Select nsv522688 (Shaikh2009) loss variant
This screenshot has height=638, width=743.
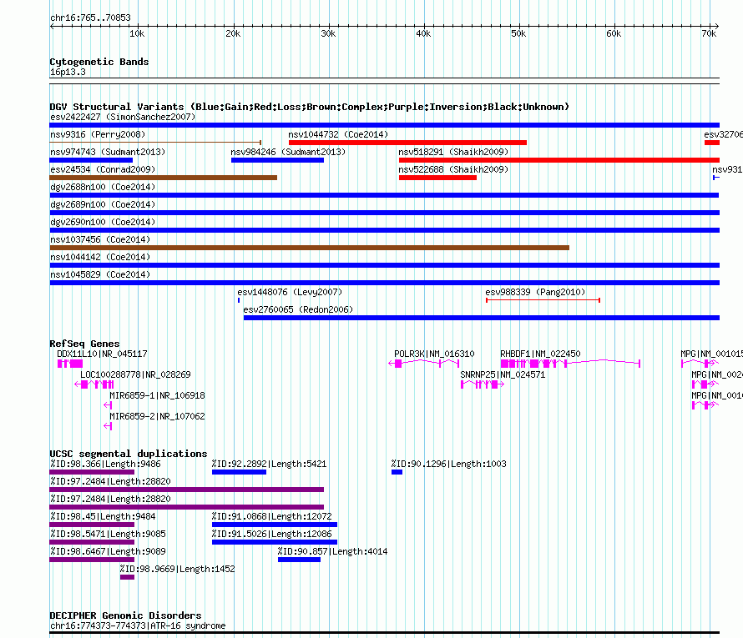point(437,178)
